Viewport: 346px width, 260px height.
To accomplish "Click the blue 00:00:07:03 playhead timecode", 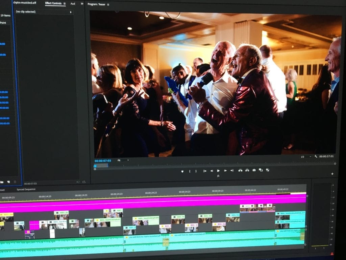I will tap(103, 161).
